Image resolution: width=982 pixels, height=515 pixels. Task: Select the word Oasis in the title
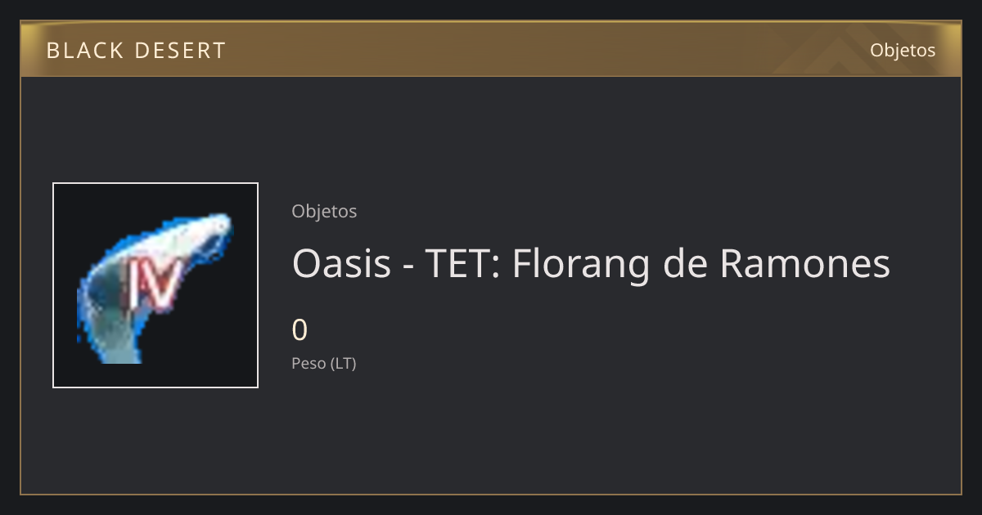click(x=341, y=264)
